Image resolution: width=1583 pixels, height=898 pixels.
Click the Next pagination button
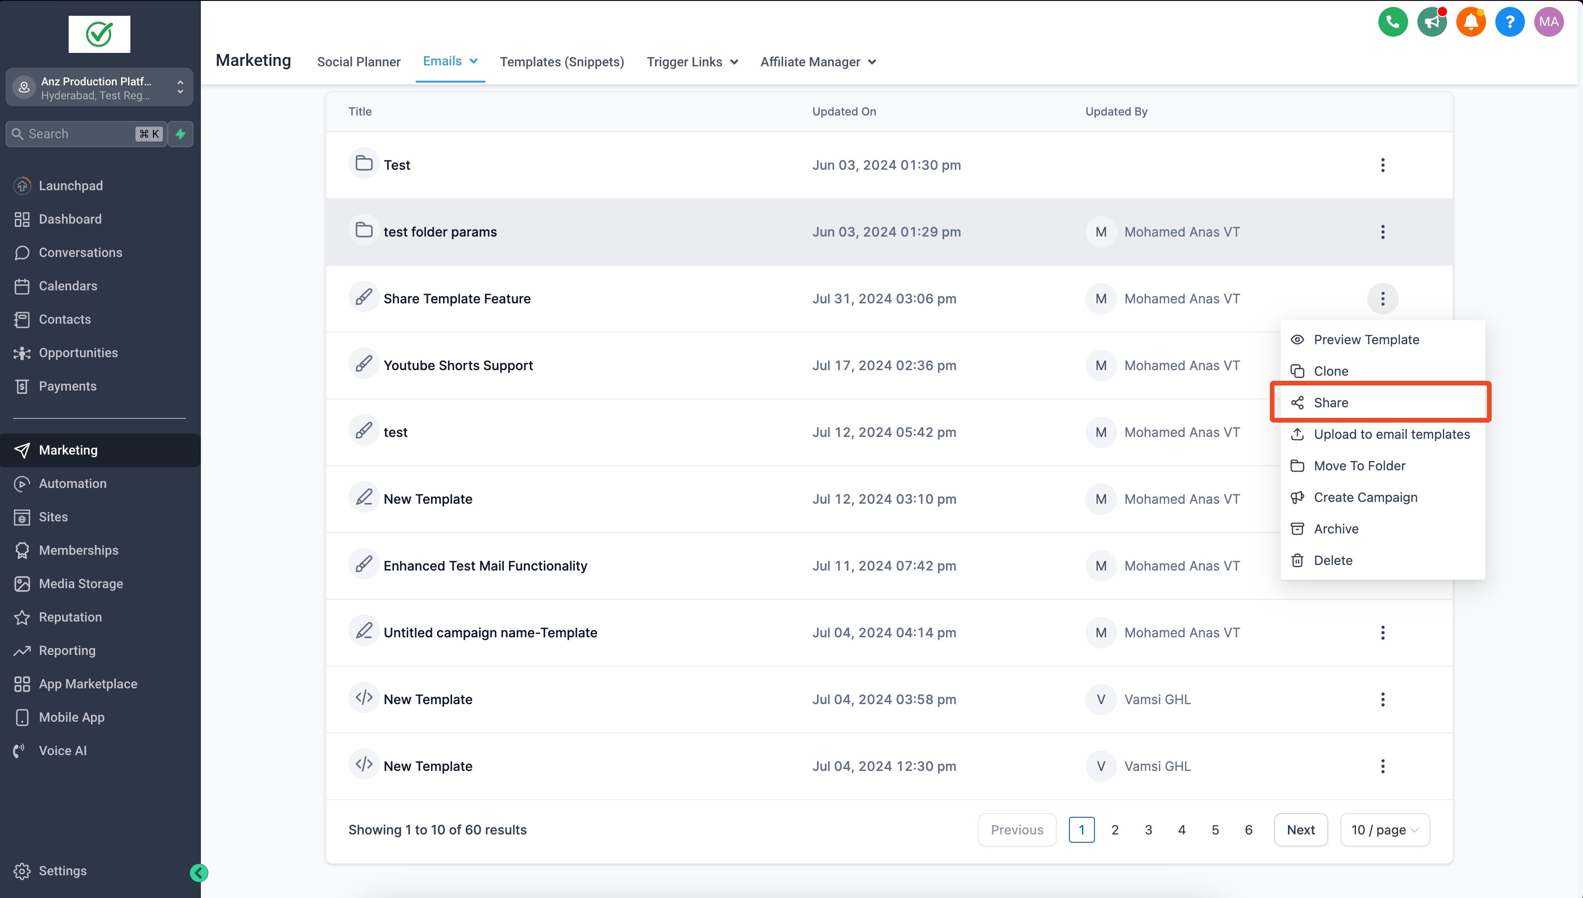coord(1300,829)
